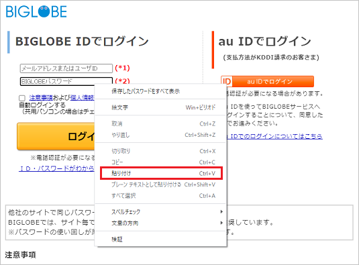This screenshot has width=359, height=265.
Task: Click the au IDでログイン heading text
Action: pos(264,42)
